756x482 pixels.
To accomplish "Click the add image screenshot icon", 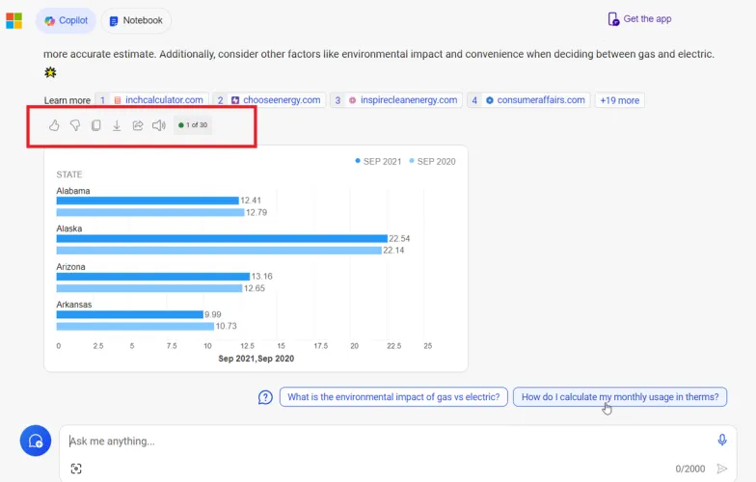I will (76, 469).
